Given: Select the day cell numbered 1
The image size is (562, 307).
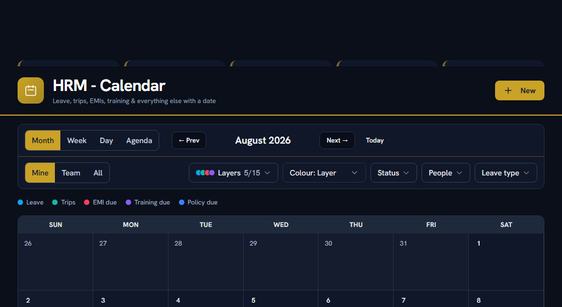Looking at the screenshot, I should (x=506, y=262).
